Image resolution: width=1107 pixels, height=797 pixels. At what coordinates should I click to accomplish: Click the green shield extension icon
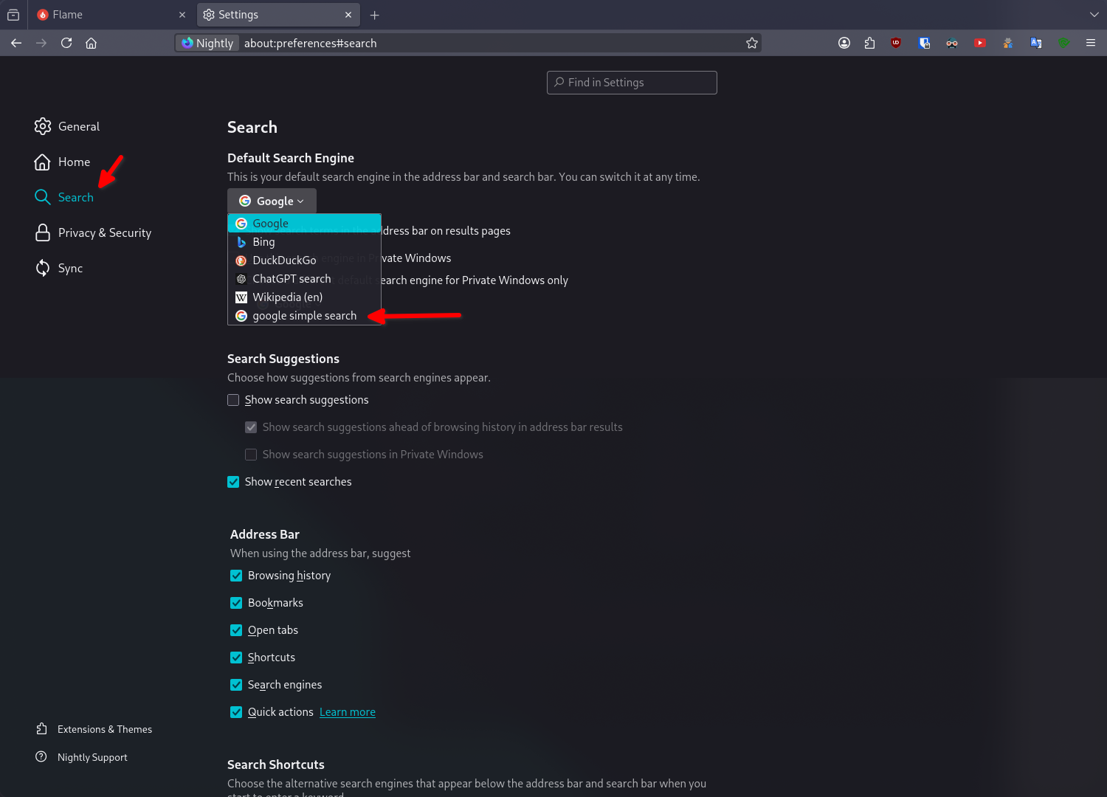[1064, 43]
